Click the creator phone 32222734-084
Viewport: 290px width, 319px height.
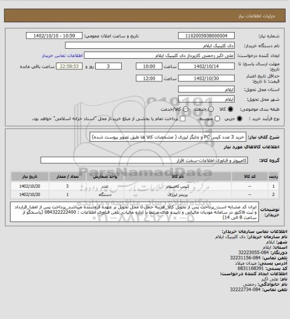coord(245,290)
